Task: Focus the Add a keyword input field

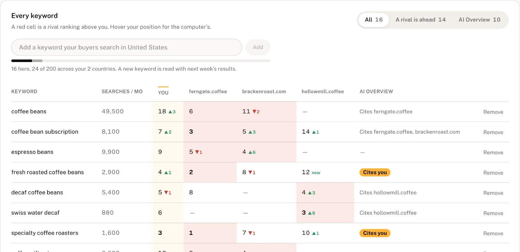Action: 127,47
